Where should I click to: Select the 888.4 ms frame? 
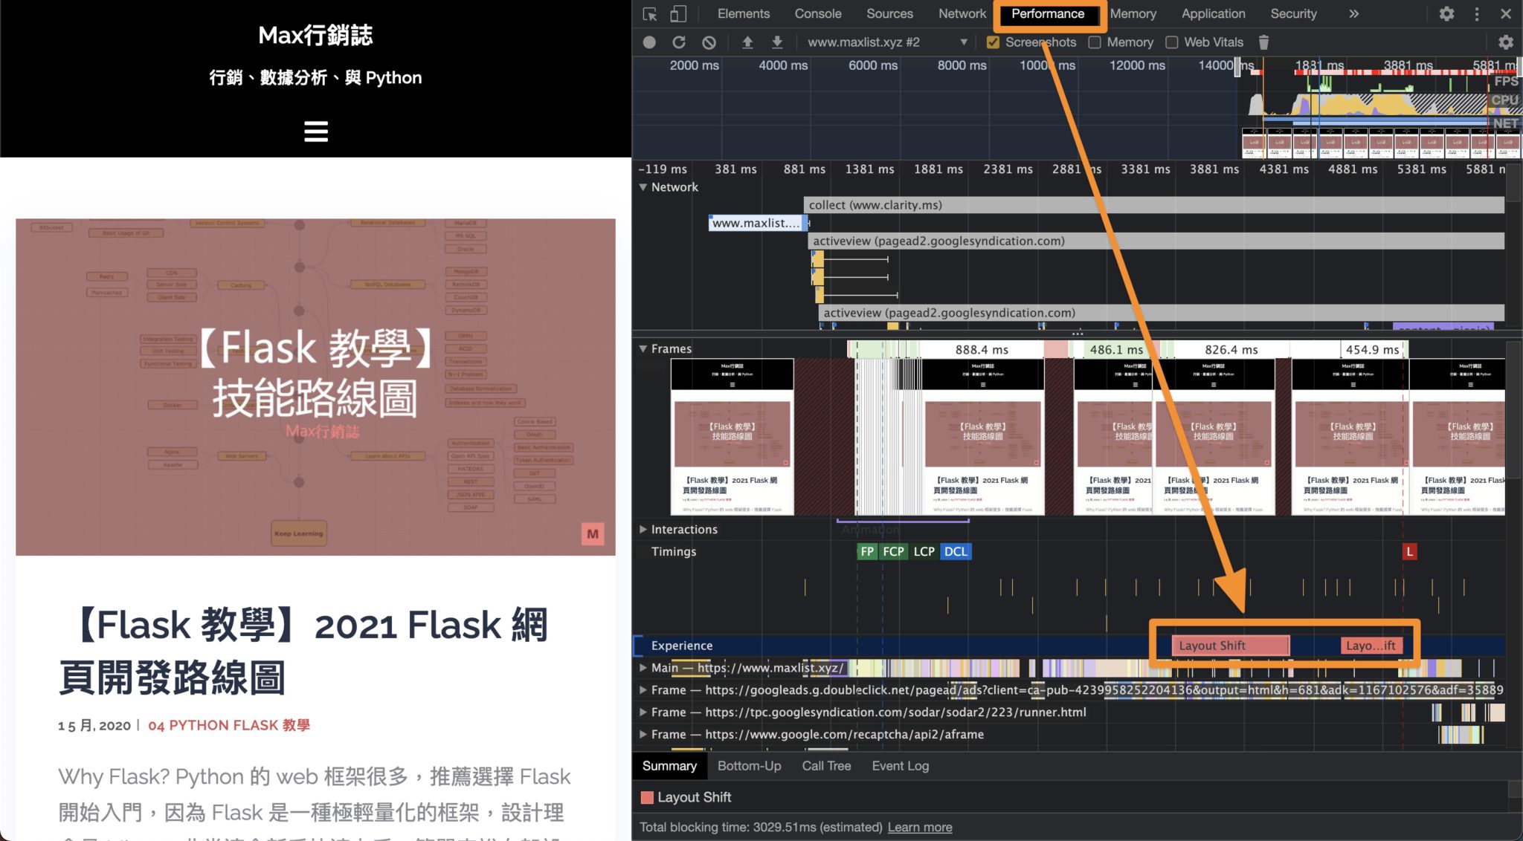pos(982,349)
